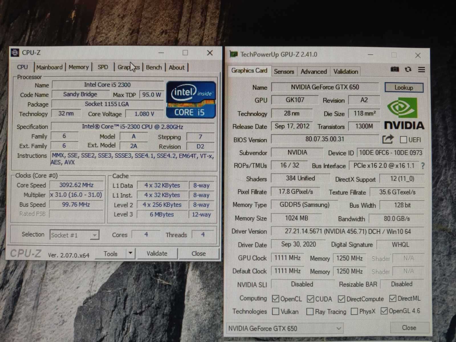Click the Tools button in CPU-Z
The image size is (456, 342).
tap(111, 254)
